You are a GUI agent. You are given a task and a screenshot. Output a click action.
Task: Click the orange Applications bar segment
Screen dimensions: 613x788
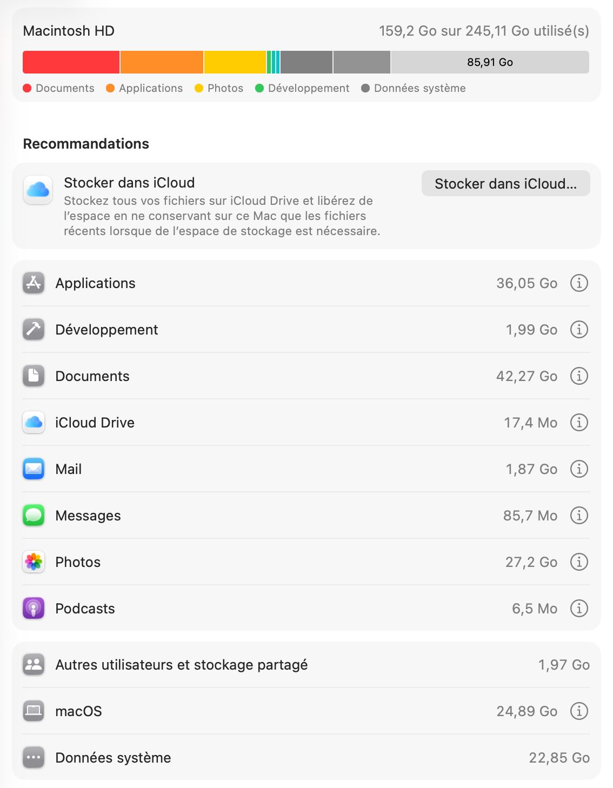[x=162, y=62]
